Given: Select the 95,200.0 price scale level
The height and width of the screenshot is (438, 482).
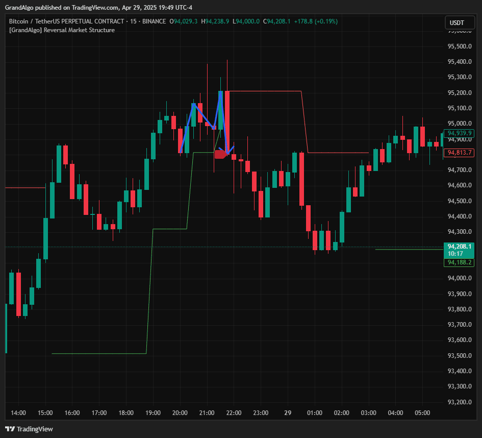Looking at the screenshot, I should (x=459, y=92).
